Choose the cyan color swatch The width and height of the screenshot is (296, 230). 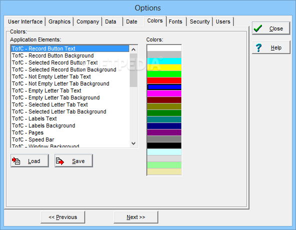coord(164,61)
